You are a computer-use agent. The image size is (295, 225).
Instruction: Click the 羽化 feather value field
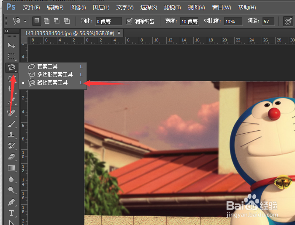pos(109,21)
